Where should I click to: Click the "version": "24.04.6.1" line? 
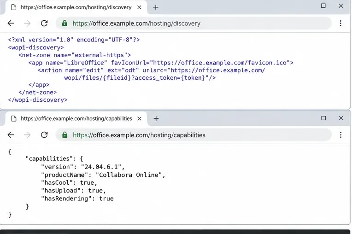tap(82, 167)
